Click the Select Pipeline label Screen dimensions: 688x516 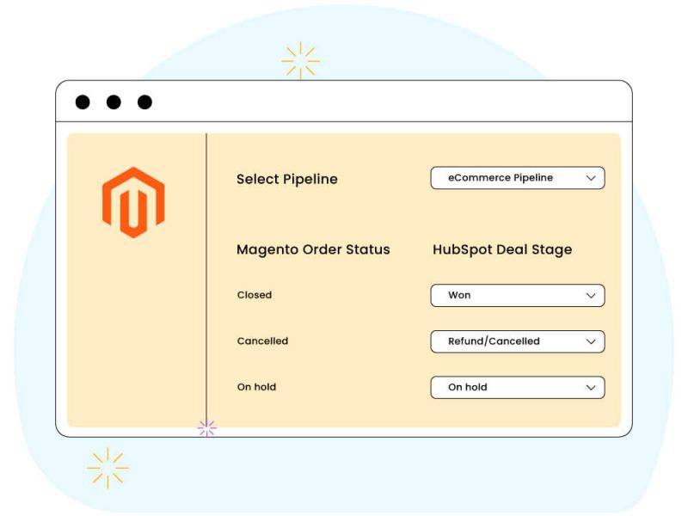click(x=287, y=179)
